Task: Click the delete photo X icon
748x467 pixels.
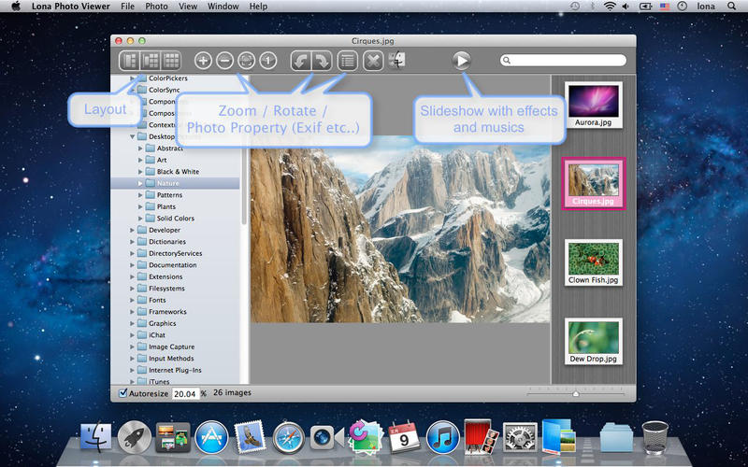Action: click(373, 61)
